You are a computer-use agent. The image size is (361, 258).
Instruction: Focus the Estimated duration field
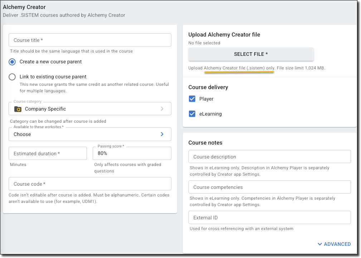48,154
